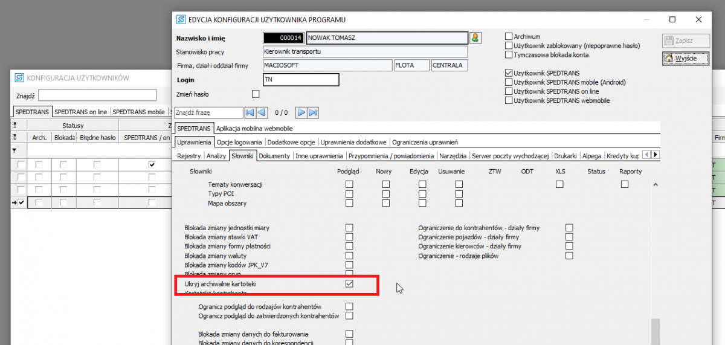Jump to first search result arrow
Image resolution: width=725 pixels, height=345 pixels.
click(250, 112)
